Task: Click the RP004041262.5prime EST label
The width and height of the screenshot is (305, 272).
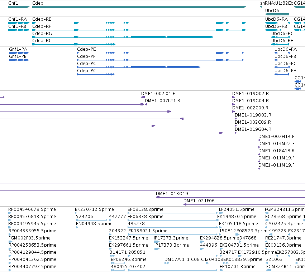Action: (x=32, y=260)
